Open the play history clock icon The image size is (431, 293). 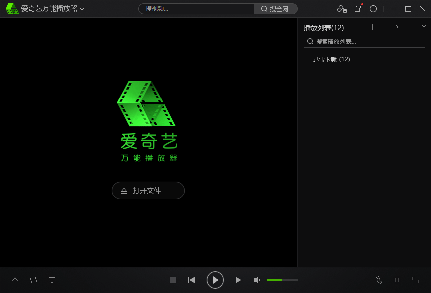373,8
